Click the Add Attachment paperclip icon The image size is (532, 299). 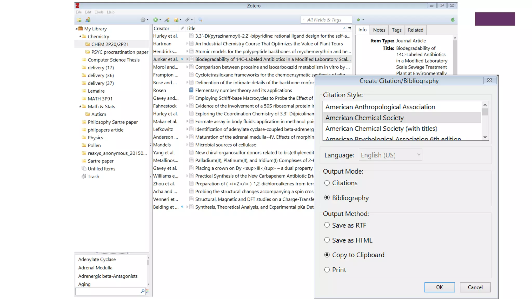[x=188, y=20]
